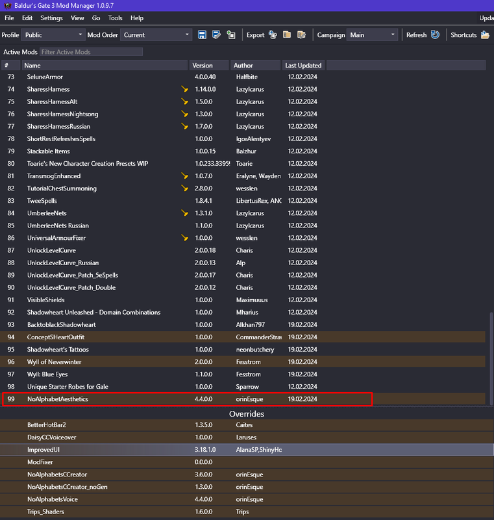Screen dimensions: 494x520
Task: Click the yellow arrow icon on the SharessHarness row
Action: 185,89
